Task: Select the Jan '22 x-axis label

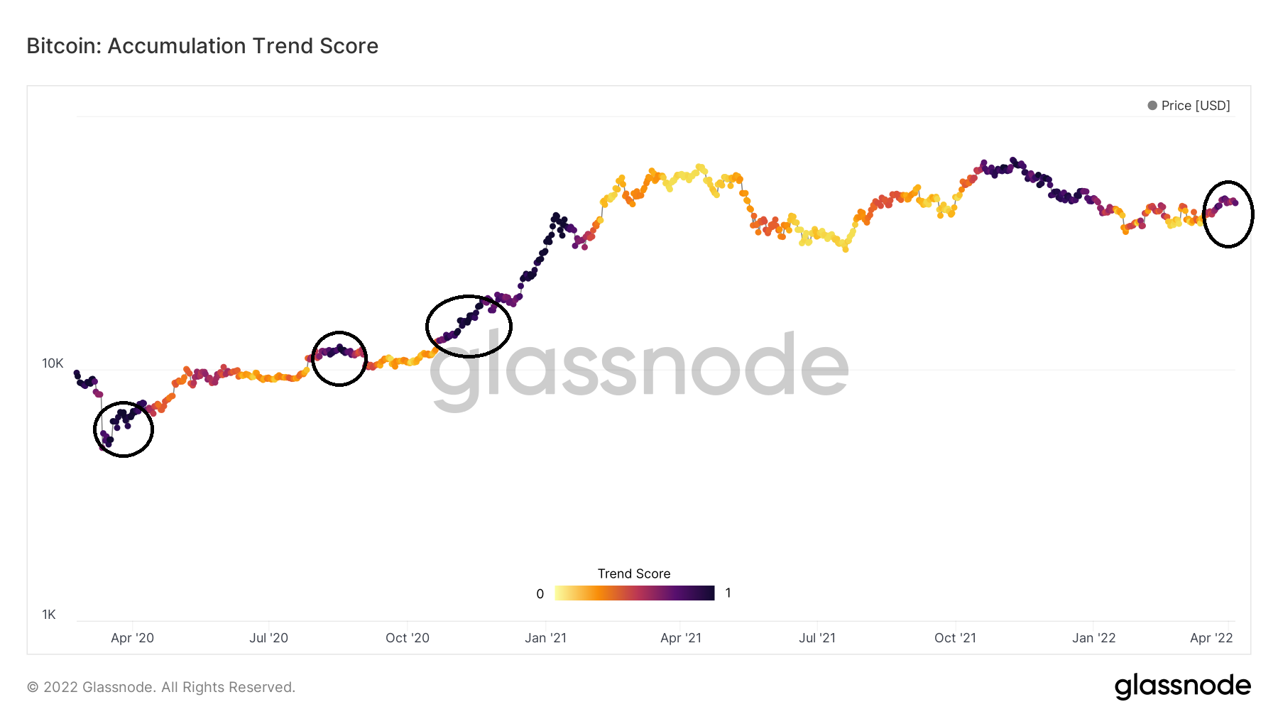Action: point(1093,638)
